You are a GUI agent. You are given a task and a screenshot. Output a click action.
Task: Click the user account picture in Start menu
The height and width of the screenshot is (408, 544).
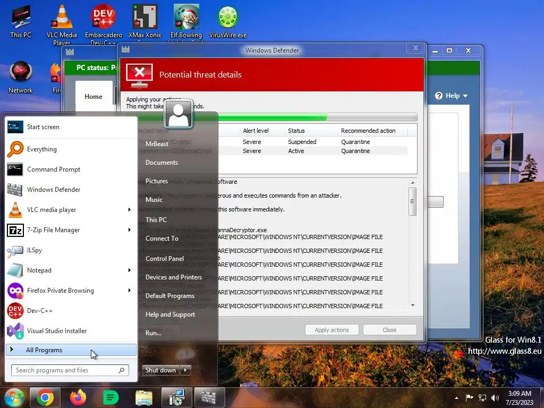[x=178, y=114]
